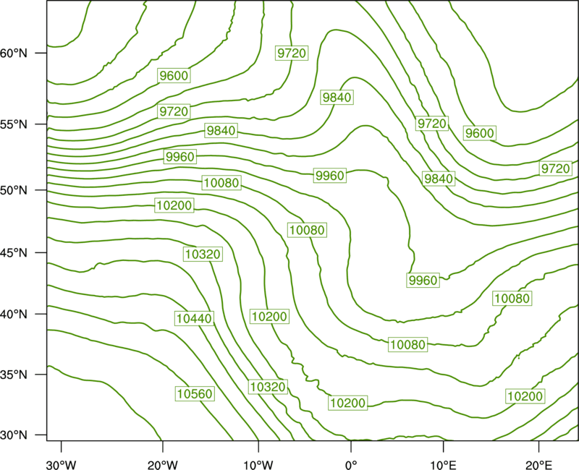Select the 50°N latitude axis label
The width and height of the screenshot is (579, 470).
point(14,190)
